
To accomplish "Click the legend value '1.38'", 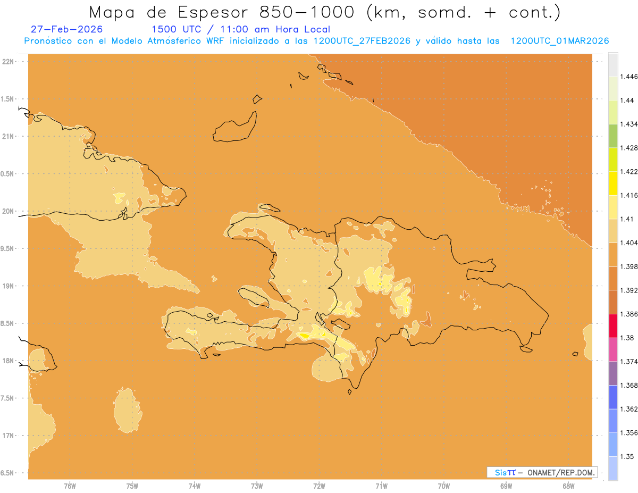I will tap(627, 338).
